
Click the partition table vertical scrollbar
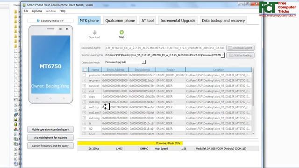point(253,87)
